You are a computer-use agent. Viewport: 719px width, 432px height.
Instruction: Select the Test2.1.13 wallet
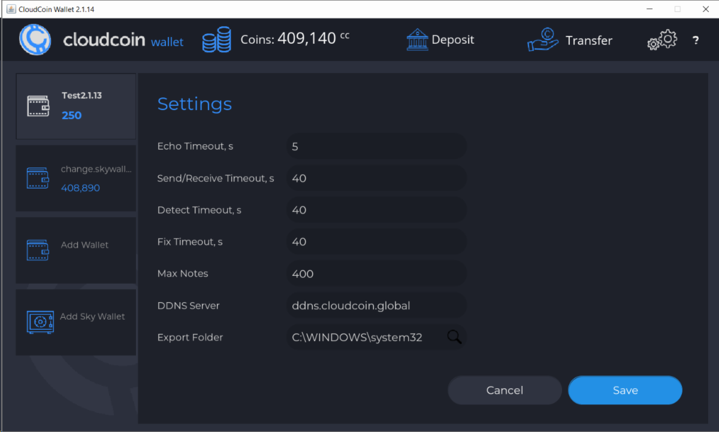point(76,107)
